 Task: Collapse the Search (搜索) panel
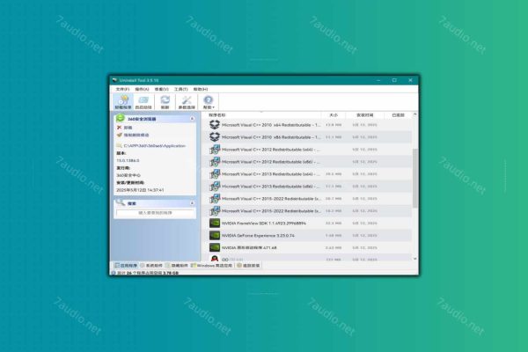[192, 202]
